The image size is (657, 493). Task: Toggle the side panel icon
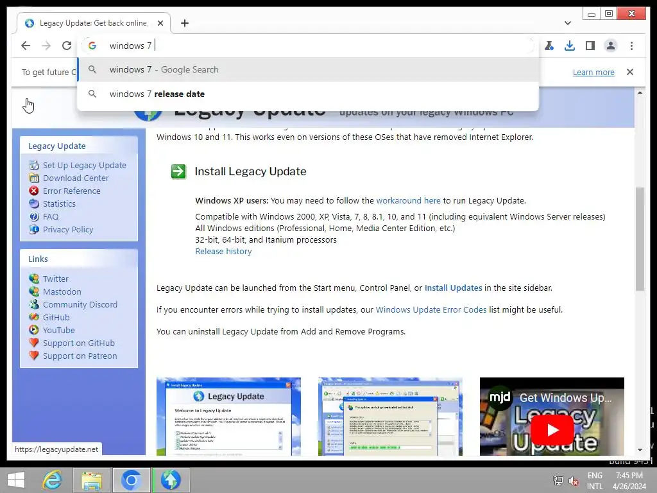[590, 46]
